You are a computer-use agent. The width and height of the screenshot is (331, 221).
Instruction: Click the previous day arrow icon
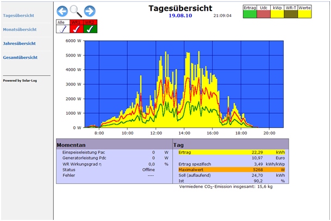pos(63,11)
